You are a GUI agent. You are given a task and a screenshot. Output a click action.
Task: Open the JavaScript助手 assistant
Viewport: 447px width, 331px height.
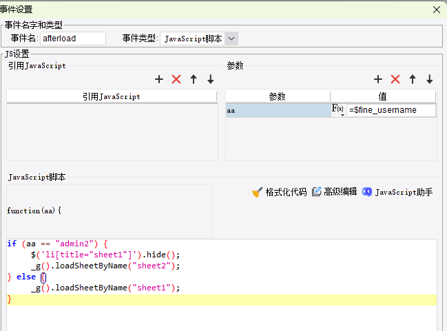pos(397,192)
